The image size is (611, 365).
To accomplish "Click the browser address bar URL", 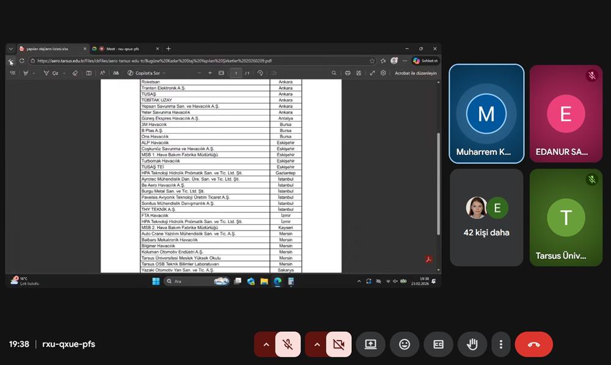I will pyautogui.click(x=183, y=61).
